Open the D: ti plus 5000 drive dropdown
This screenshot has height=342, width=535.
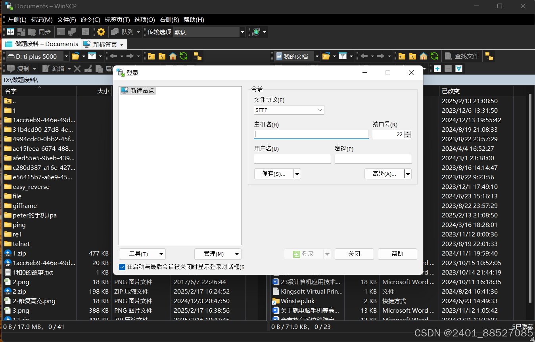[x=66, y=56]
